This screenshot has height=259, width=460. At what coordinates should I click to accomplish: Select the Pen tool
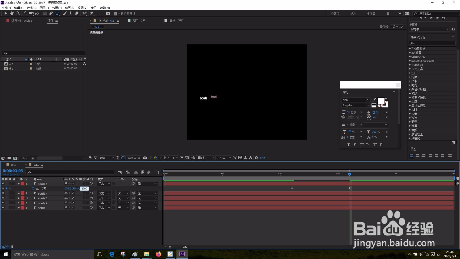51,13
